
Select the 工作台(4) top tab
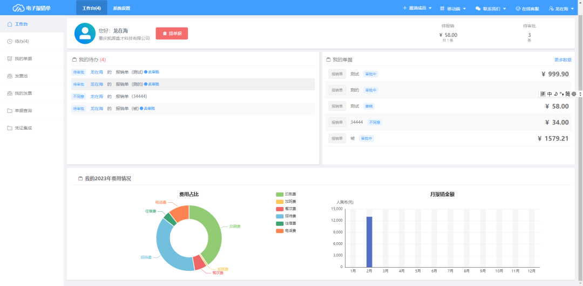pos(91,8)
